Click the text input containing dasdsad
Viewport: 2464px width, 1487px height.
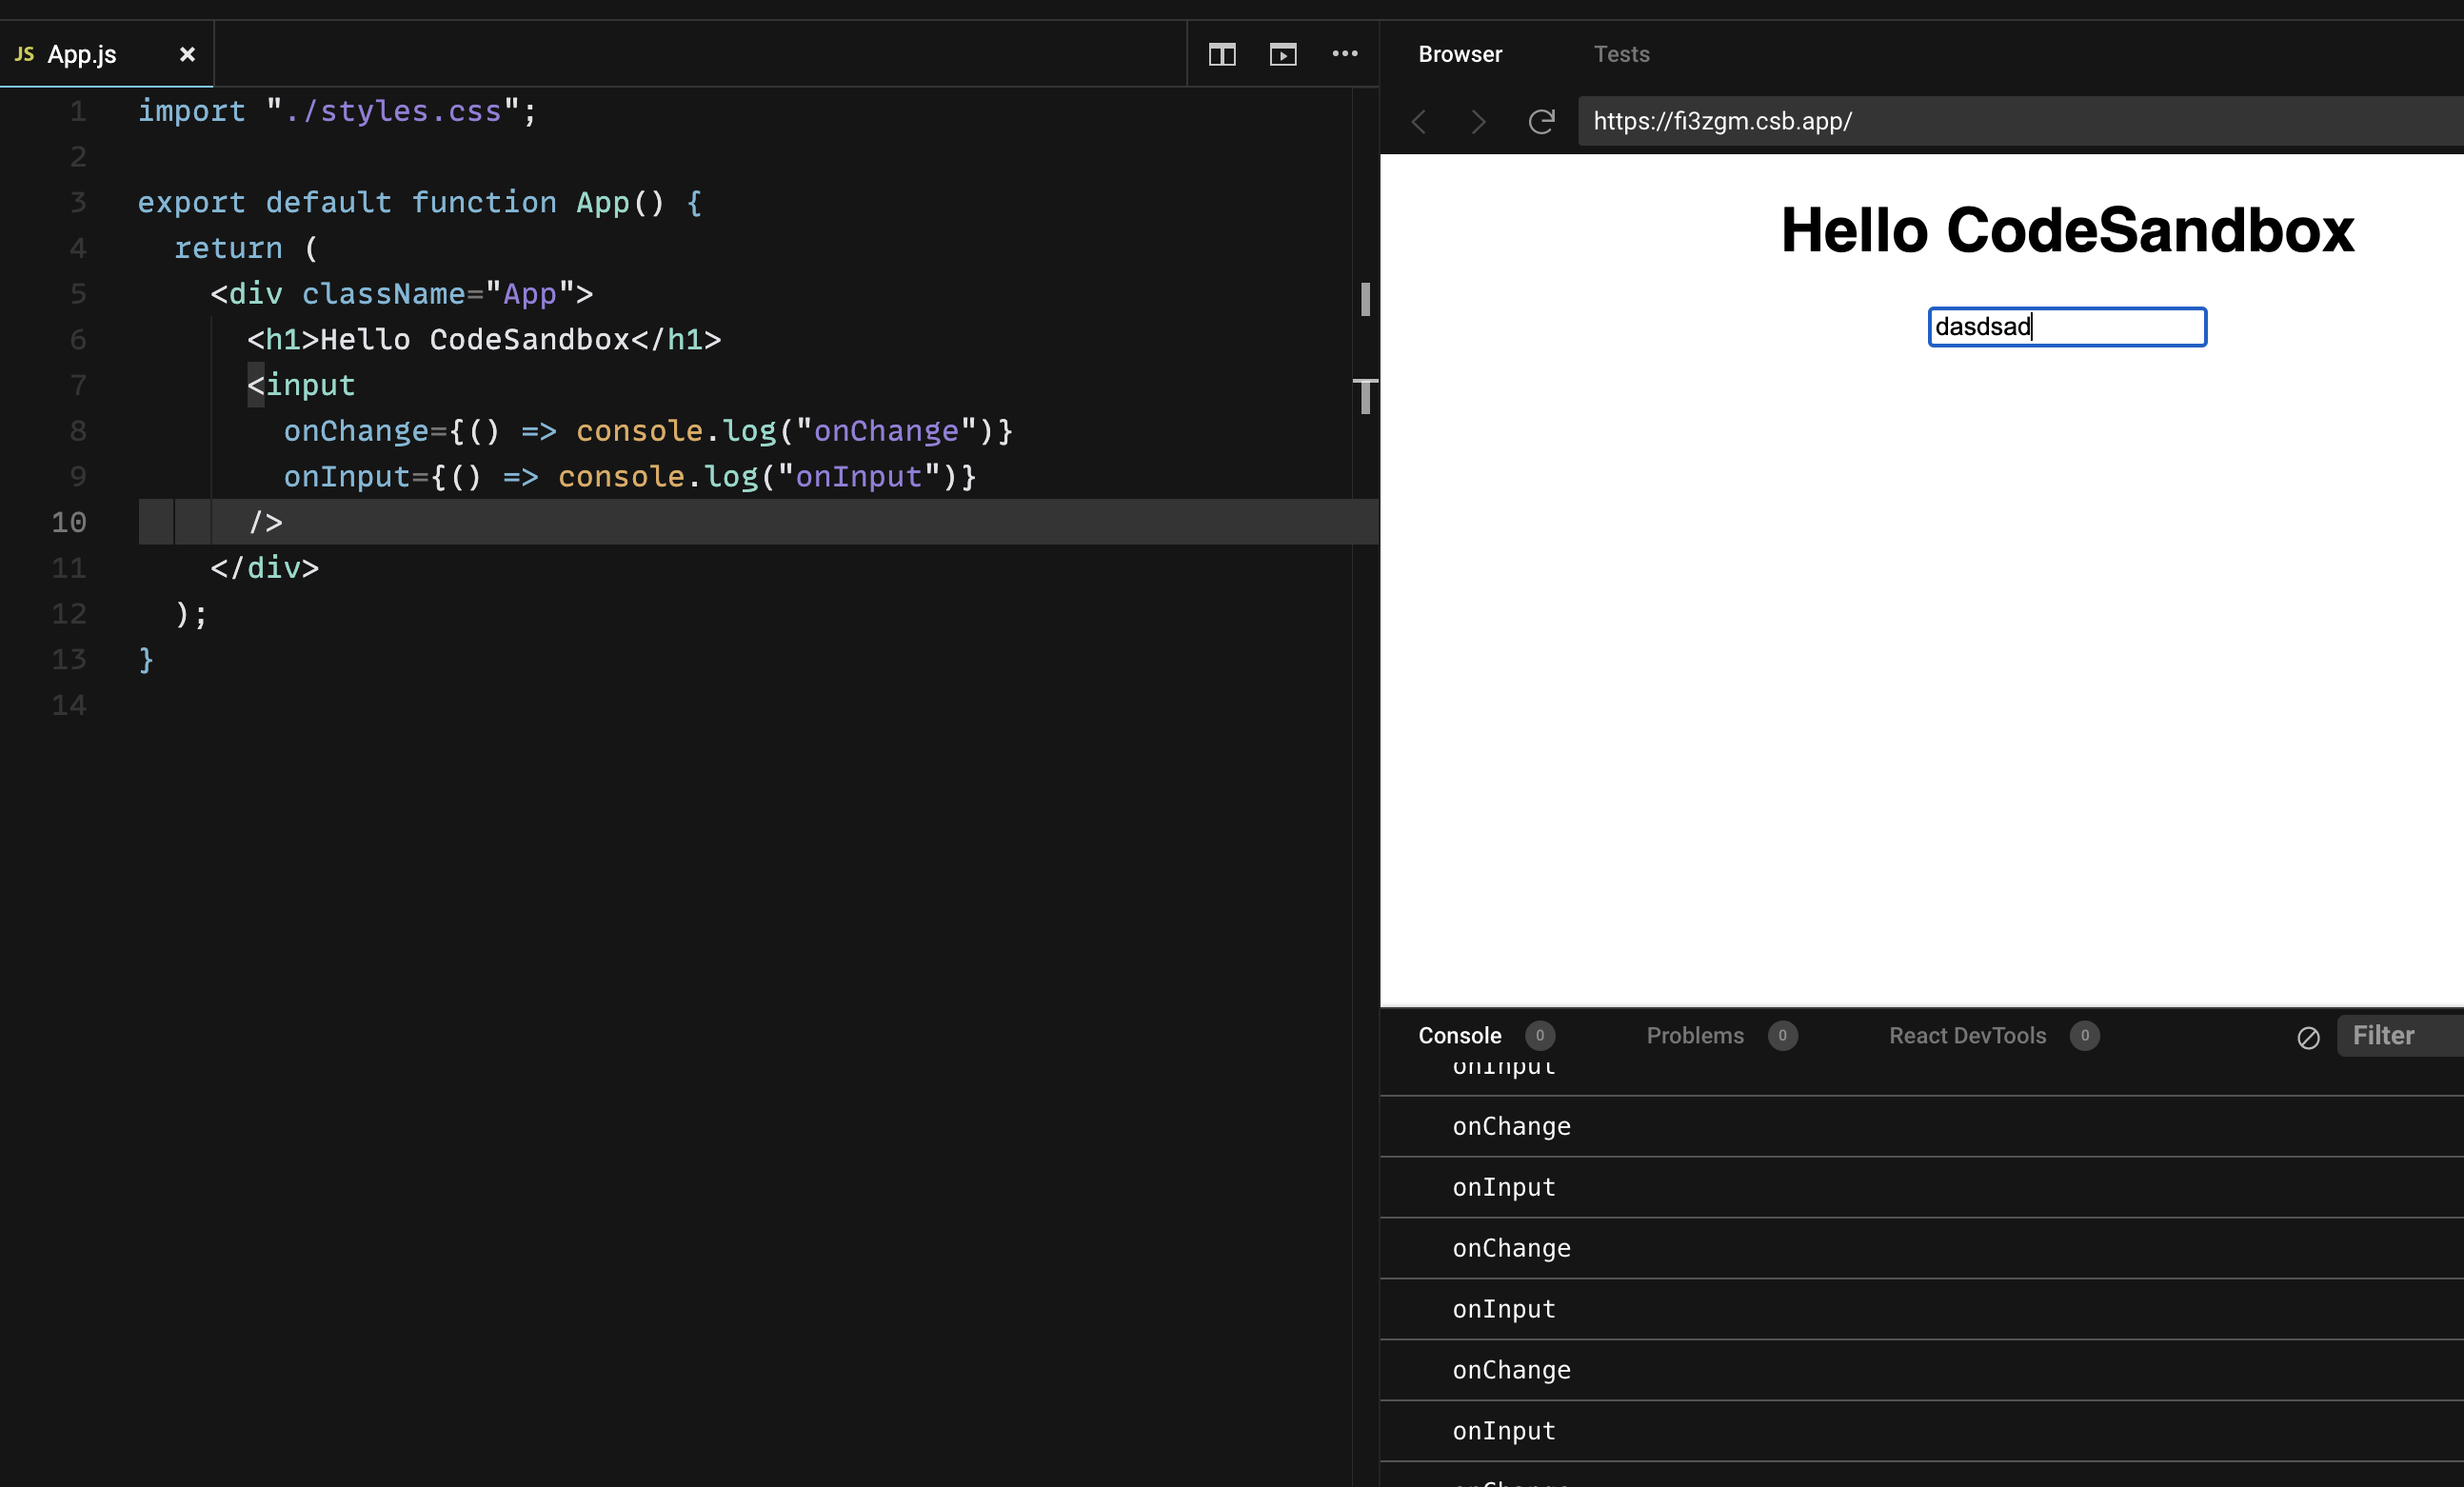tap(2067, 327)
